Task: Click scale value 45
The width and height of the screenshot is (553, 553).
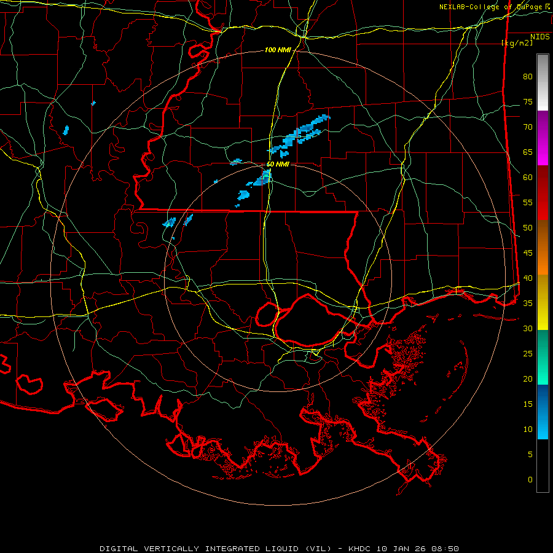Action: coord(528,253)
